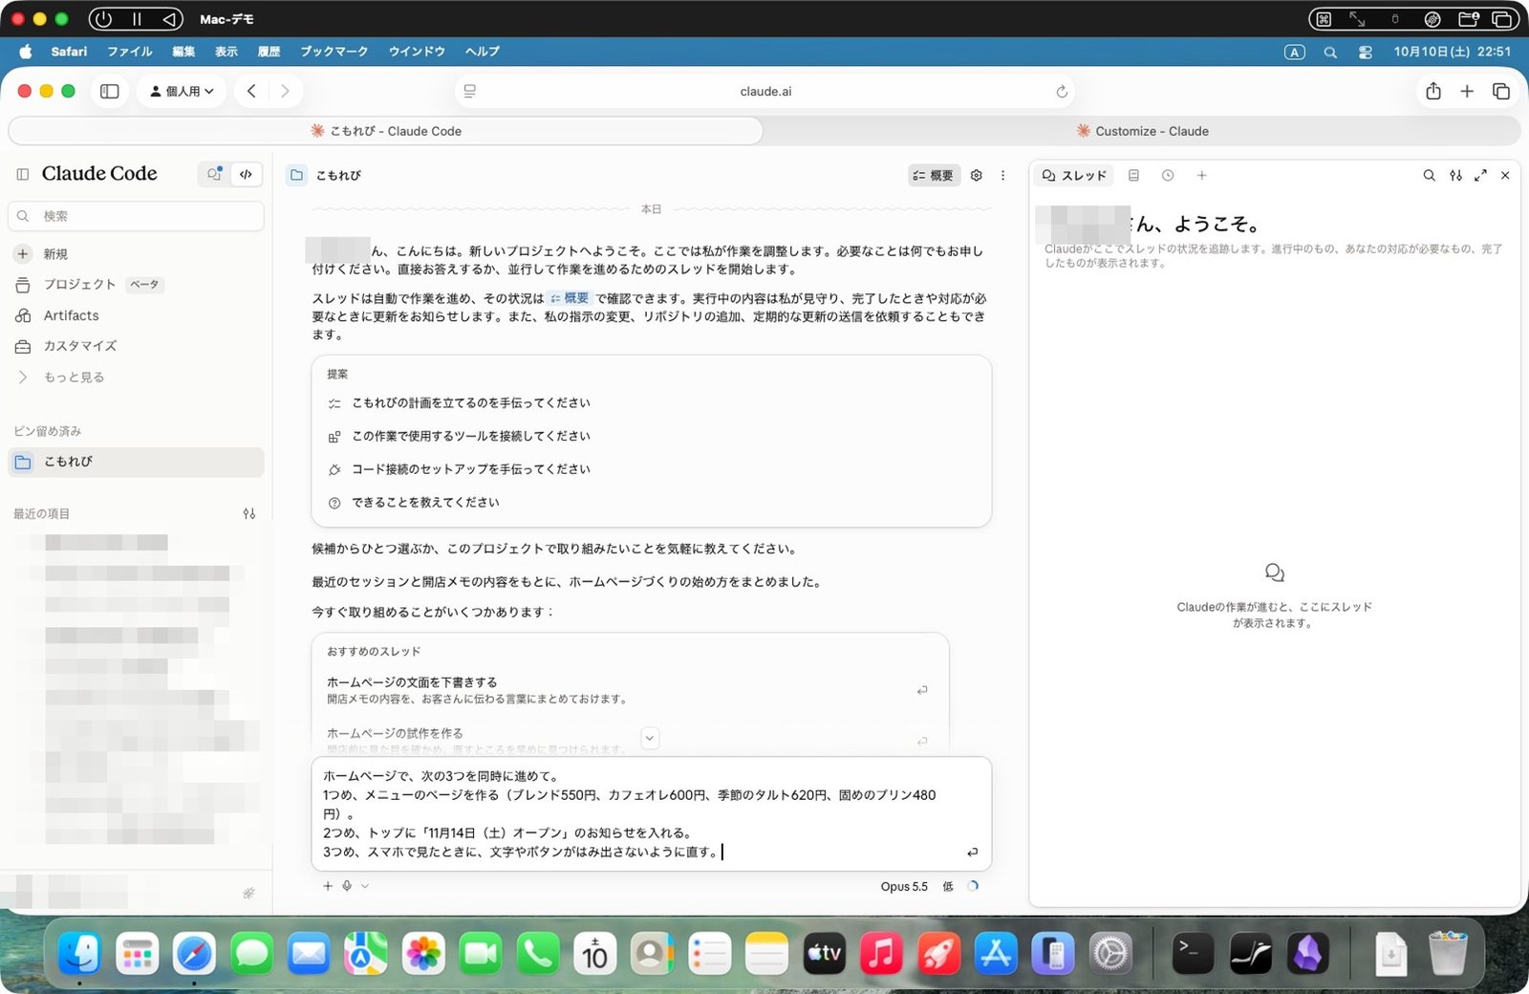Image resolution: width=1529 pixels, height=994 pixels.
Task: Toggle Safari sidebar button in toolbar
Action: pos(110,91)
